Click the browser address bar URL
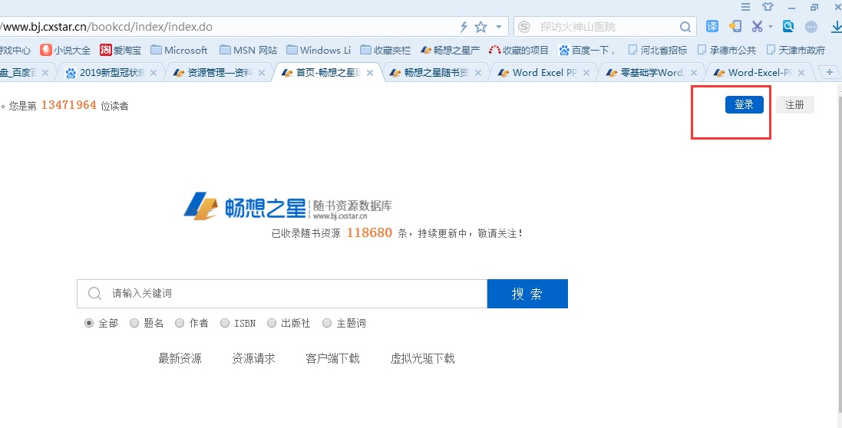This screenshot has width=842, height=428. point(107,26)
